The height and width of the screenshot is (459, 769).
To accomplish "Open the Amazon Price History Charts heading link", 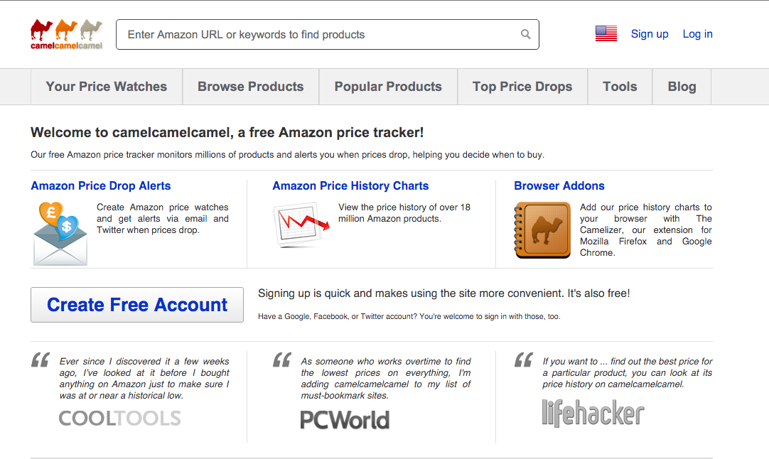I will [350, 185].
